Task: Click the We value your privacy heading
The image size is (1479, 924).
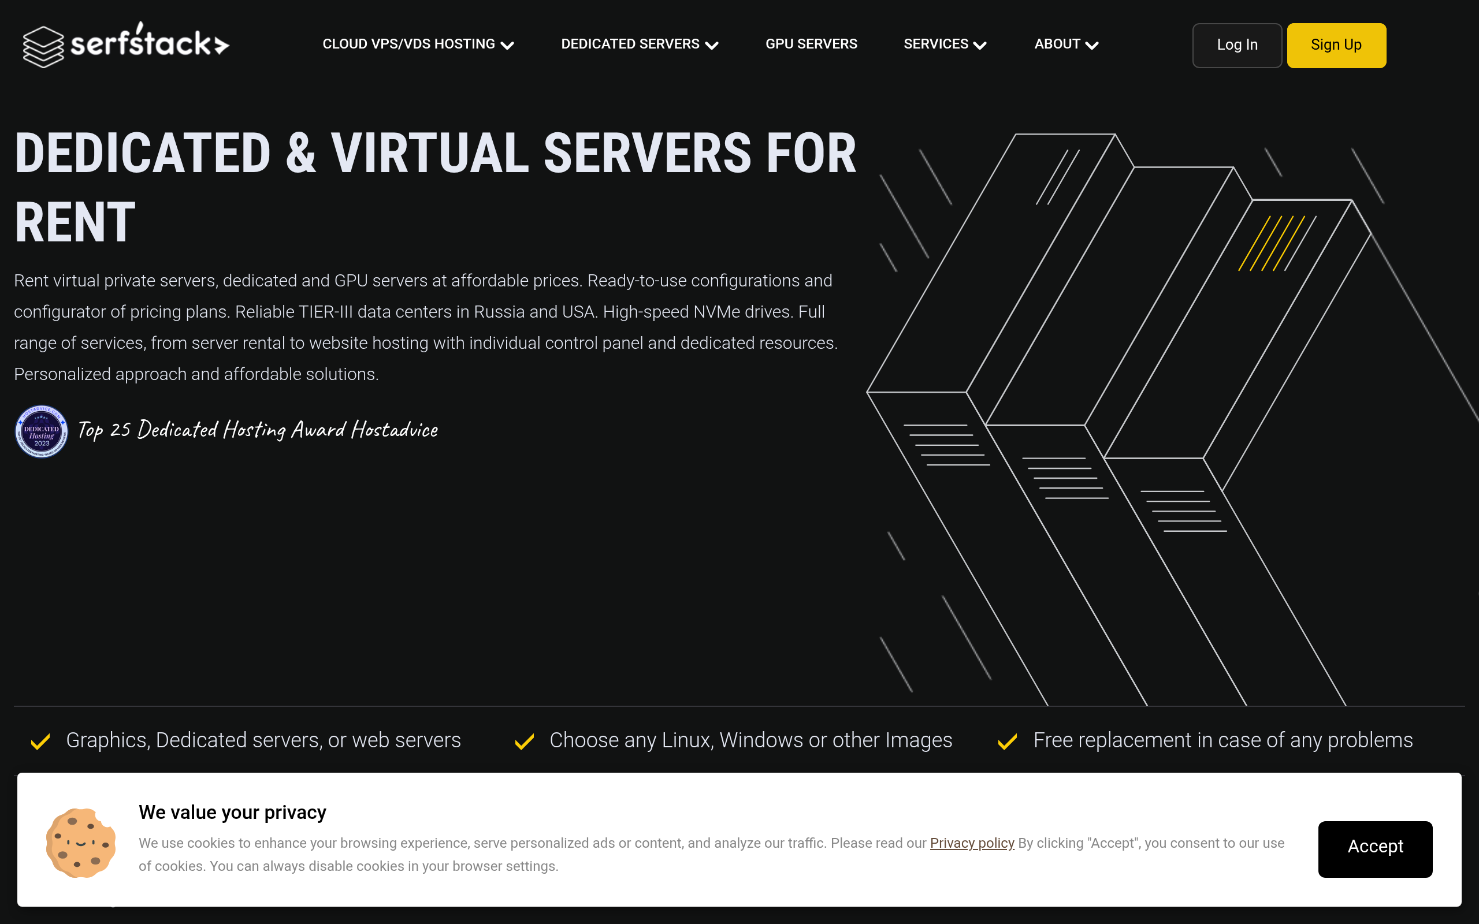Action: point(232,812)
